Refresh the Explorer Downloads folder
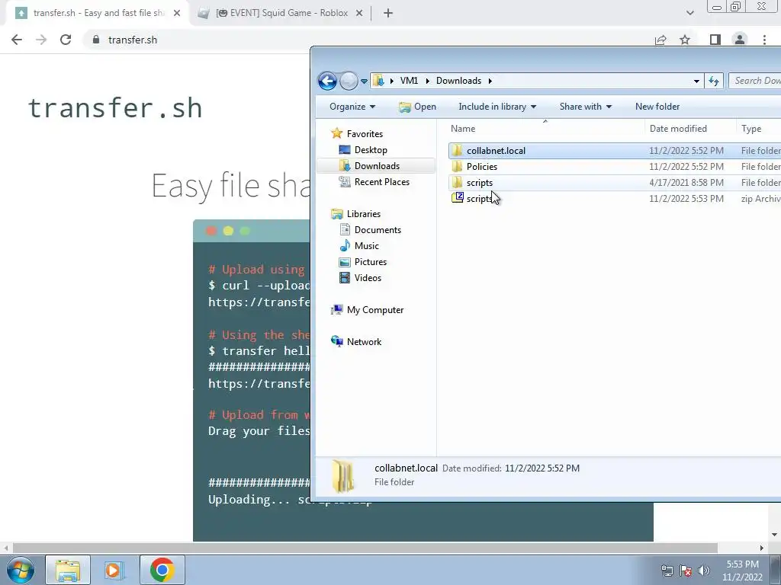Viewport: 781px width, 585px height. click(x=714, y=81)
